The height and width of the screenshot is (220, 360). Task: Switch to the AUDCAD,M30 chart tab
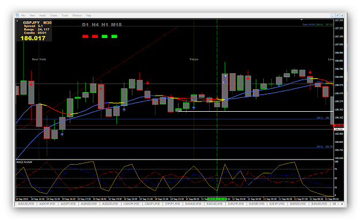(x=26, y=204)
